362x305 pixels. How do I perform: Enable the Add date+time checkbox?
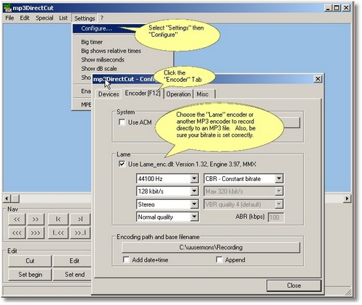[x=126, y=260]
